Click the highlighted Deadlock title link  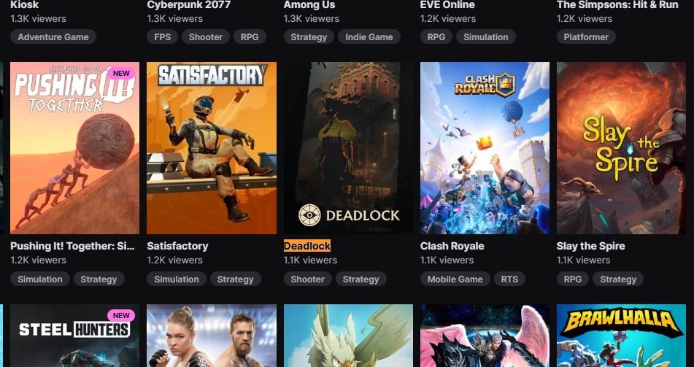[307, 246]
